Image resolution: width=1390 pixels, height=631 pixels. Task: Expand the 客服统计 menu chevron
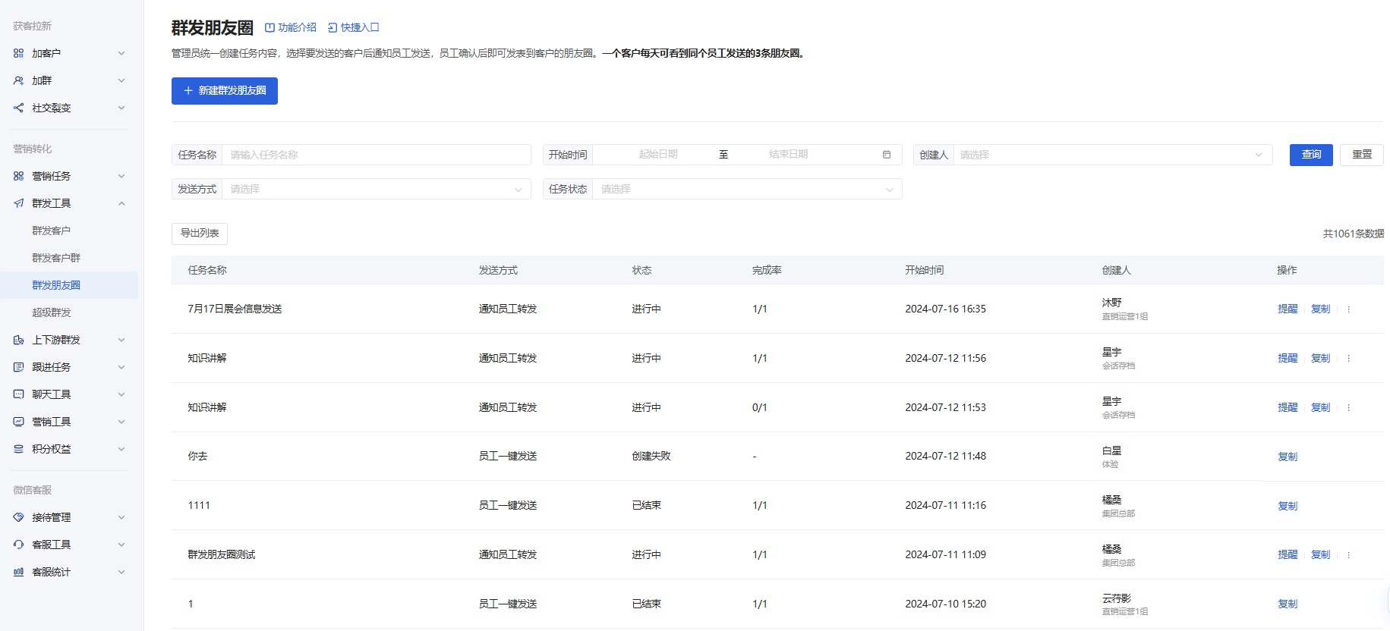(x=121, y=572)
